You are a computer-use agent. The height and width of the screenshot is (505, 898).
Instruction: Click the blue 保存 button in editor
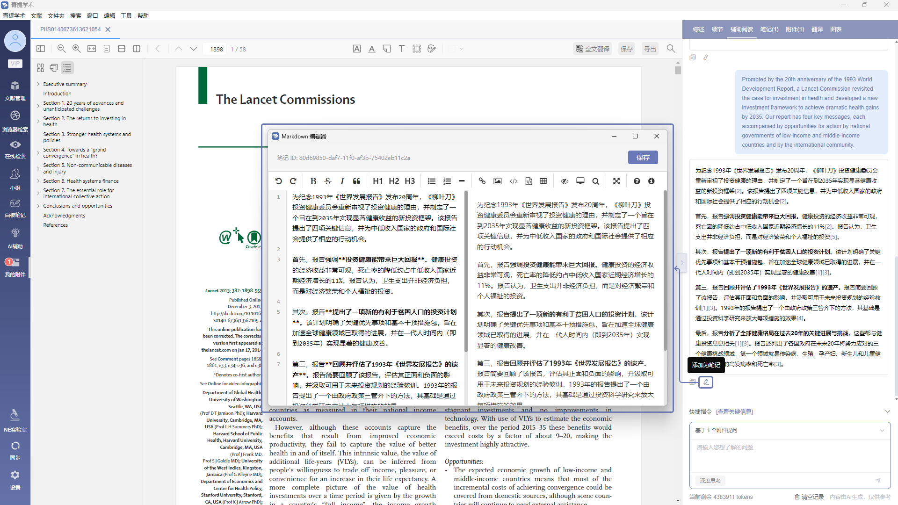(643, 158)
